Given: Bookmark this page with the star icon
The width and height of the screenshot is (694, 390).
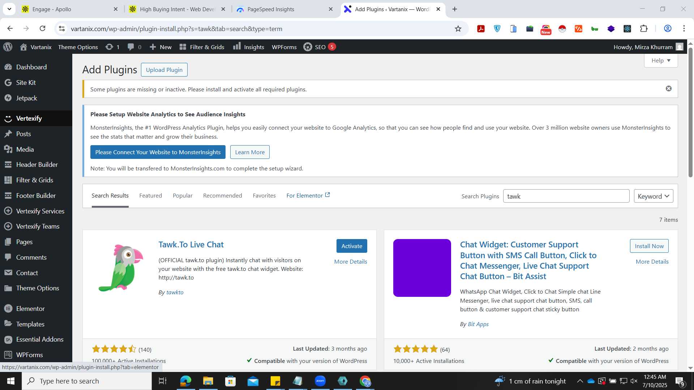Looking at the screenshot, I should click(458, 29).
